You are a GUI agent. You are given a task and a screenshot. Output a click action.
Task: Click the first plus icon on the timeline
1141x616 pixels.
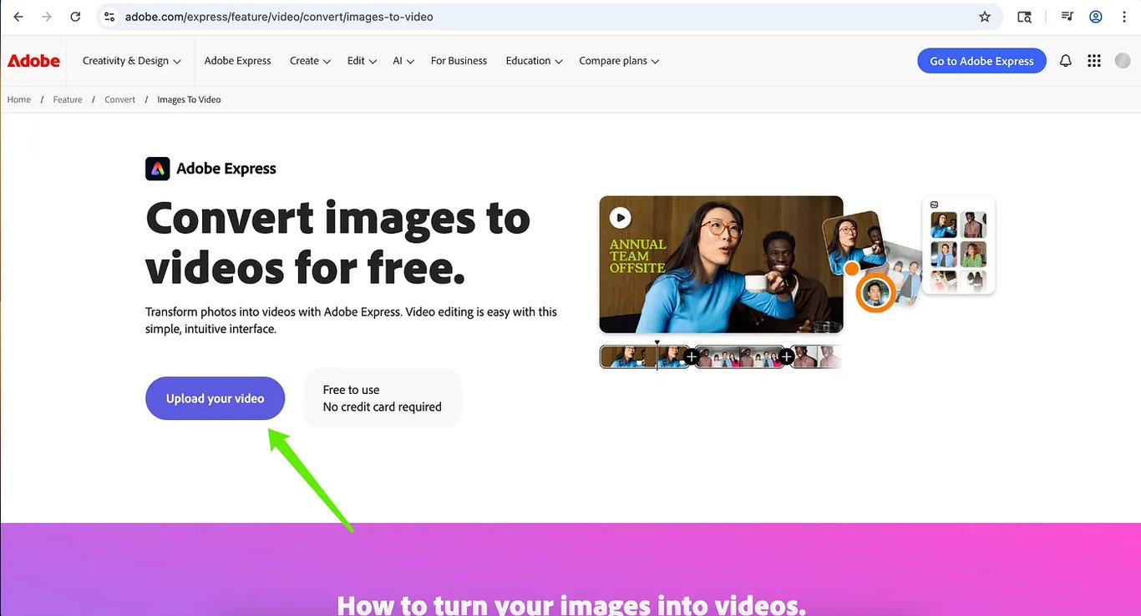coord(692,357)
